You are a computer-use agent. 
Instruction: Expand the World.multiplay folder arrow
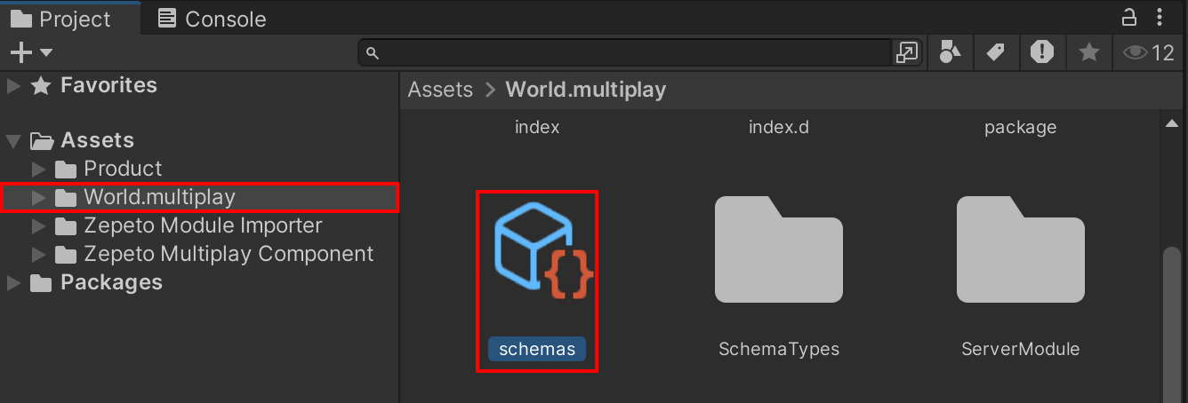pos(38,197)
